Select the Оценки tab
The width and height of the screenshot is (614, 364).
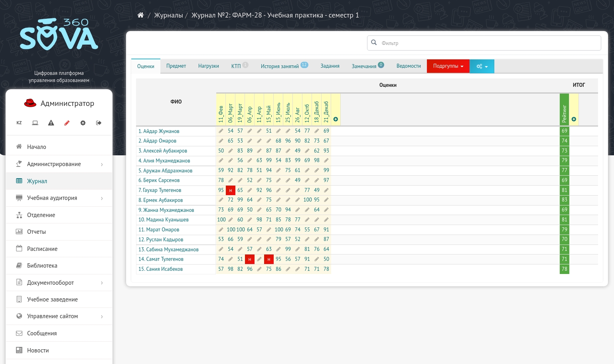146,67
